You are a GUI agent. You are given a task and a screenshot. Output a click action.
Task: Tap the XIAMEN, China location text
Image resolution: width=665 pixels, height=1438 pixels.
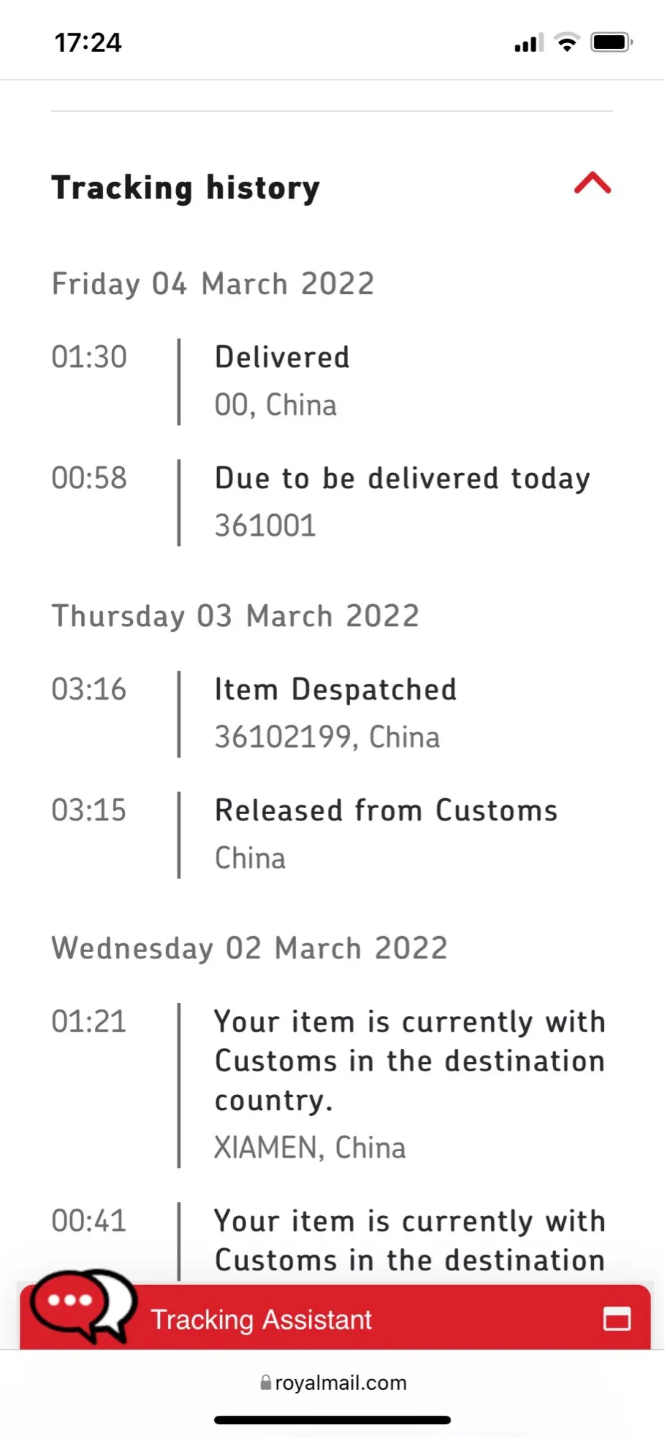pyautogui.click(x=310, y=1148)
